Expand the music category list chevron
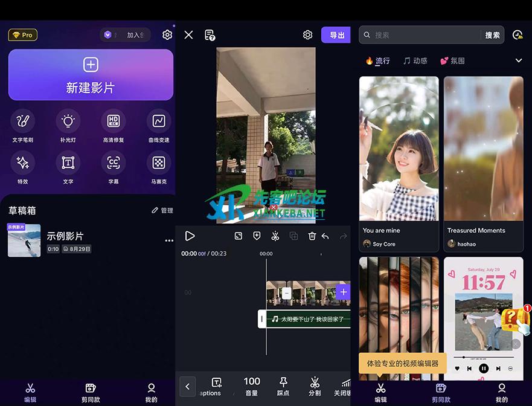 tap(518, 60)
